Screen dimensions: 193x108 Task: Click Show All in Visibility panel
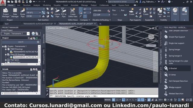(x=160, y=13)
